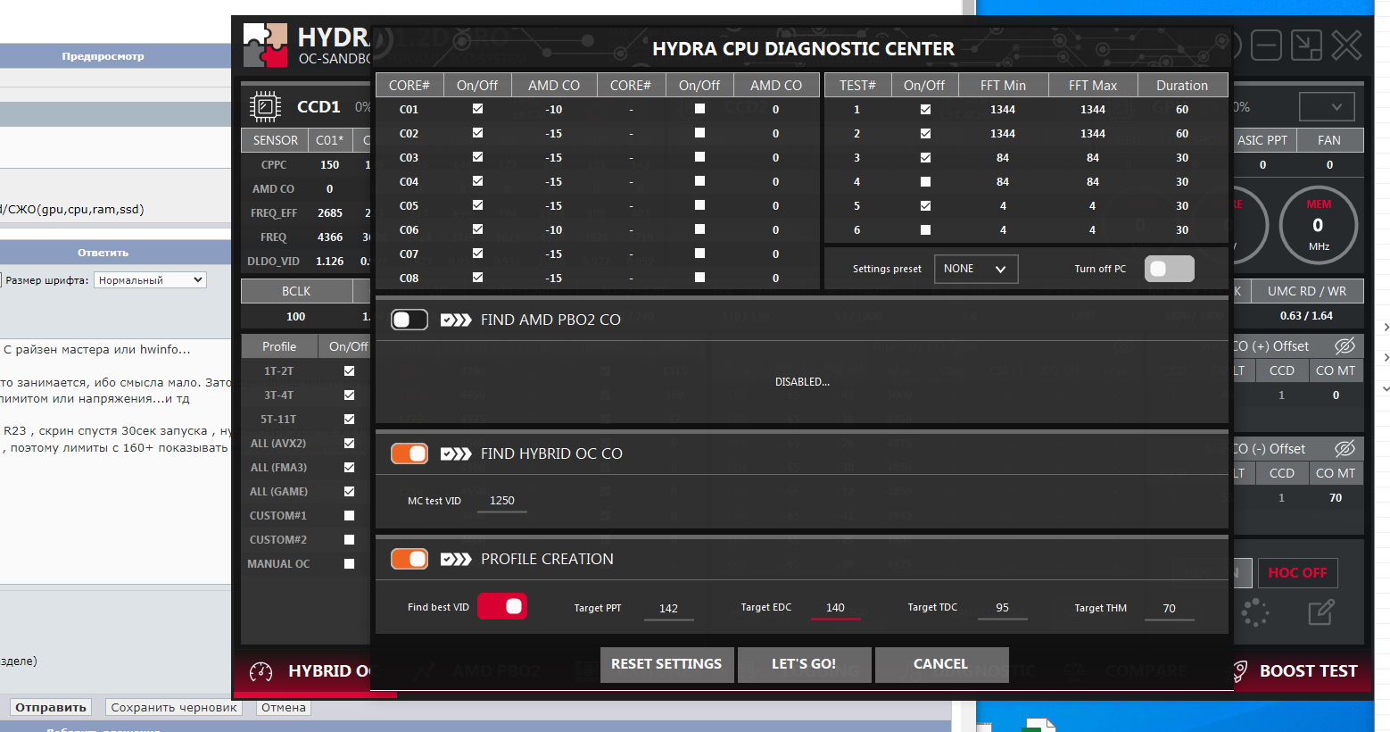Enable the MANUAL OC profile checkbox
This screenshot has width=1390, height=732.
(x=349, y=563)
